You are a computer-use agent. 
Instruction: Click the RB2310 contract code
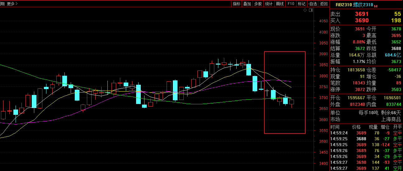pyautogui.click(x=344, y=5)
